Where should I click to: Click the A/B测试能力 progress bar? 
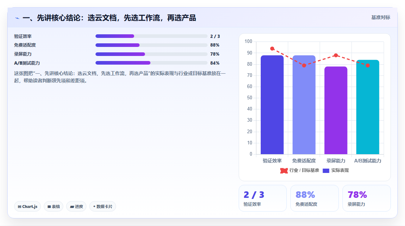tap(152, 63)
